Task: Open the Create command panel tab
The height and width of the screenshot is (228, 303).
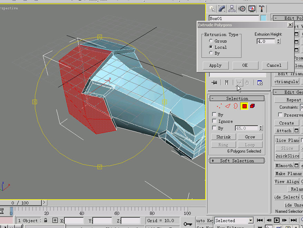Action: click(x=212, y=9)
